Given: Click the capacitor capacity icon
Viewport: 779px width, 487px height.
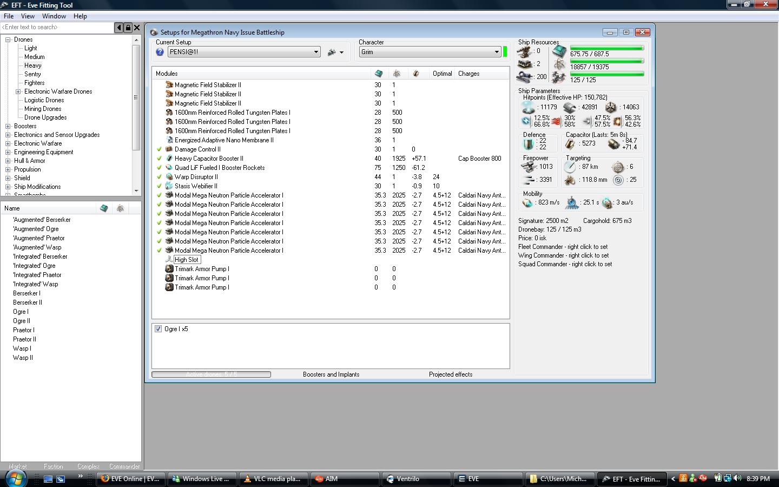Looking at the screenshot, I should coord(570,143).
